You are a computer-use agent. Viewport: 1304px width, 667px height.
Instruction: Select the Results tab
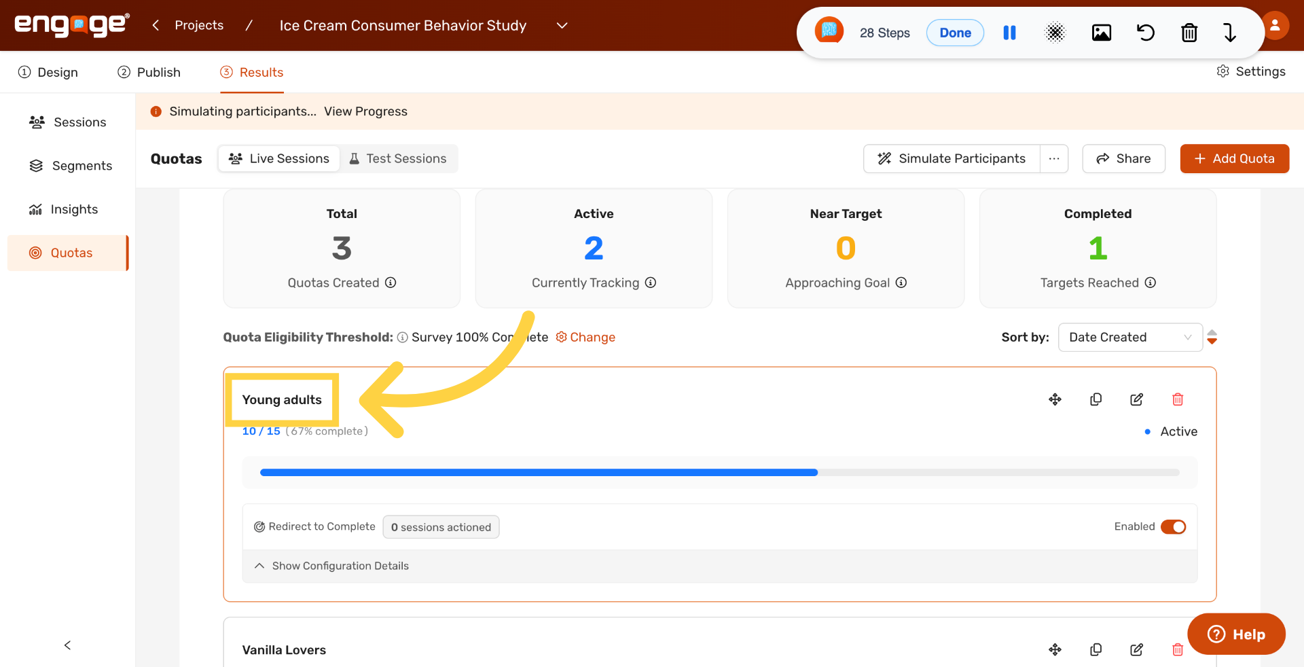tap(252, 72)
